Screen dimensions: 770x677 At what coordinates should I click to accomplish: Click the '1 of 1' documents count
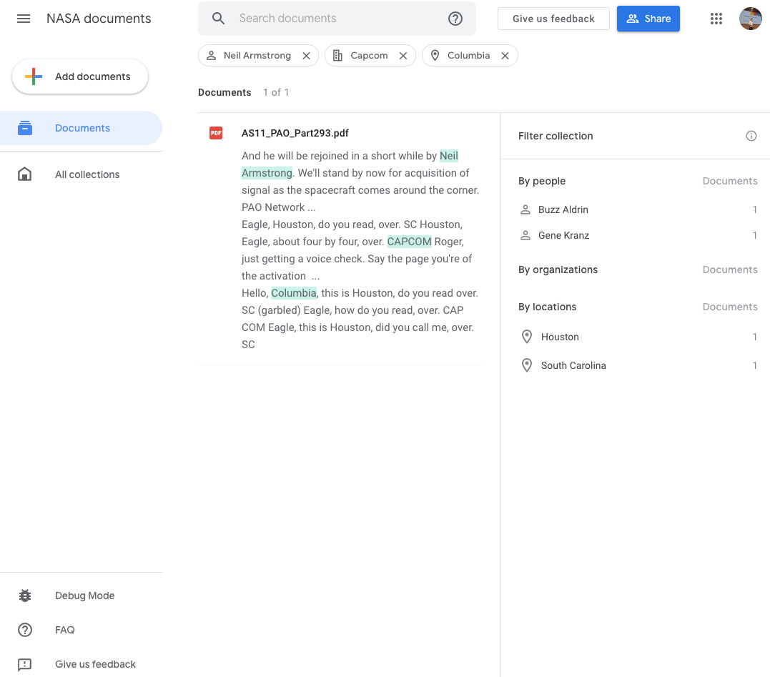coord(276,92)
